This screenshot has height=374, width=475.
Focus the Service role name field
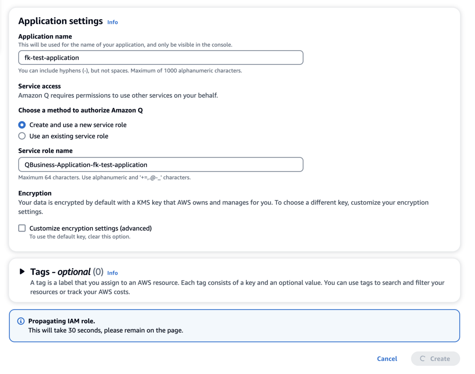coord(161,165)
